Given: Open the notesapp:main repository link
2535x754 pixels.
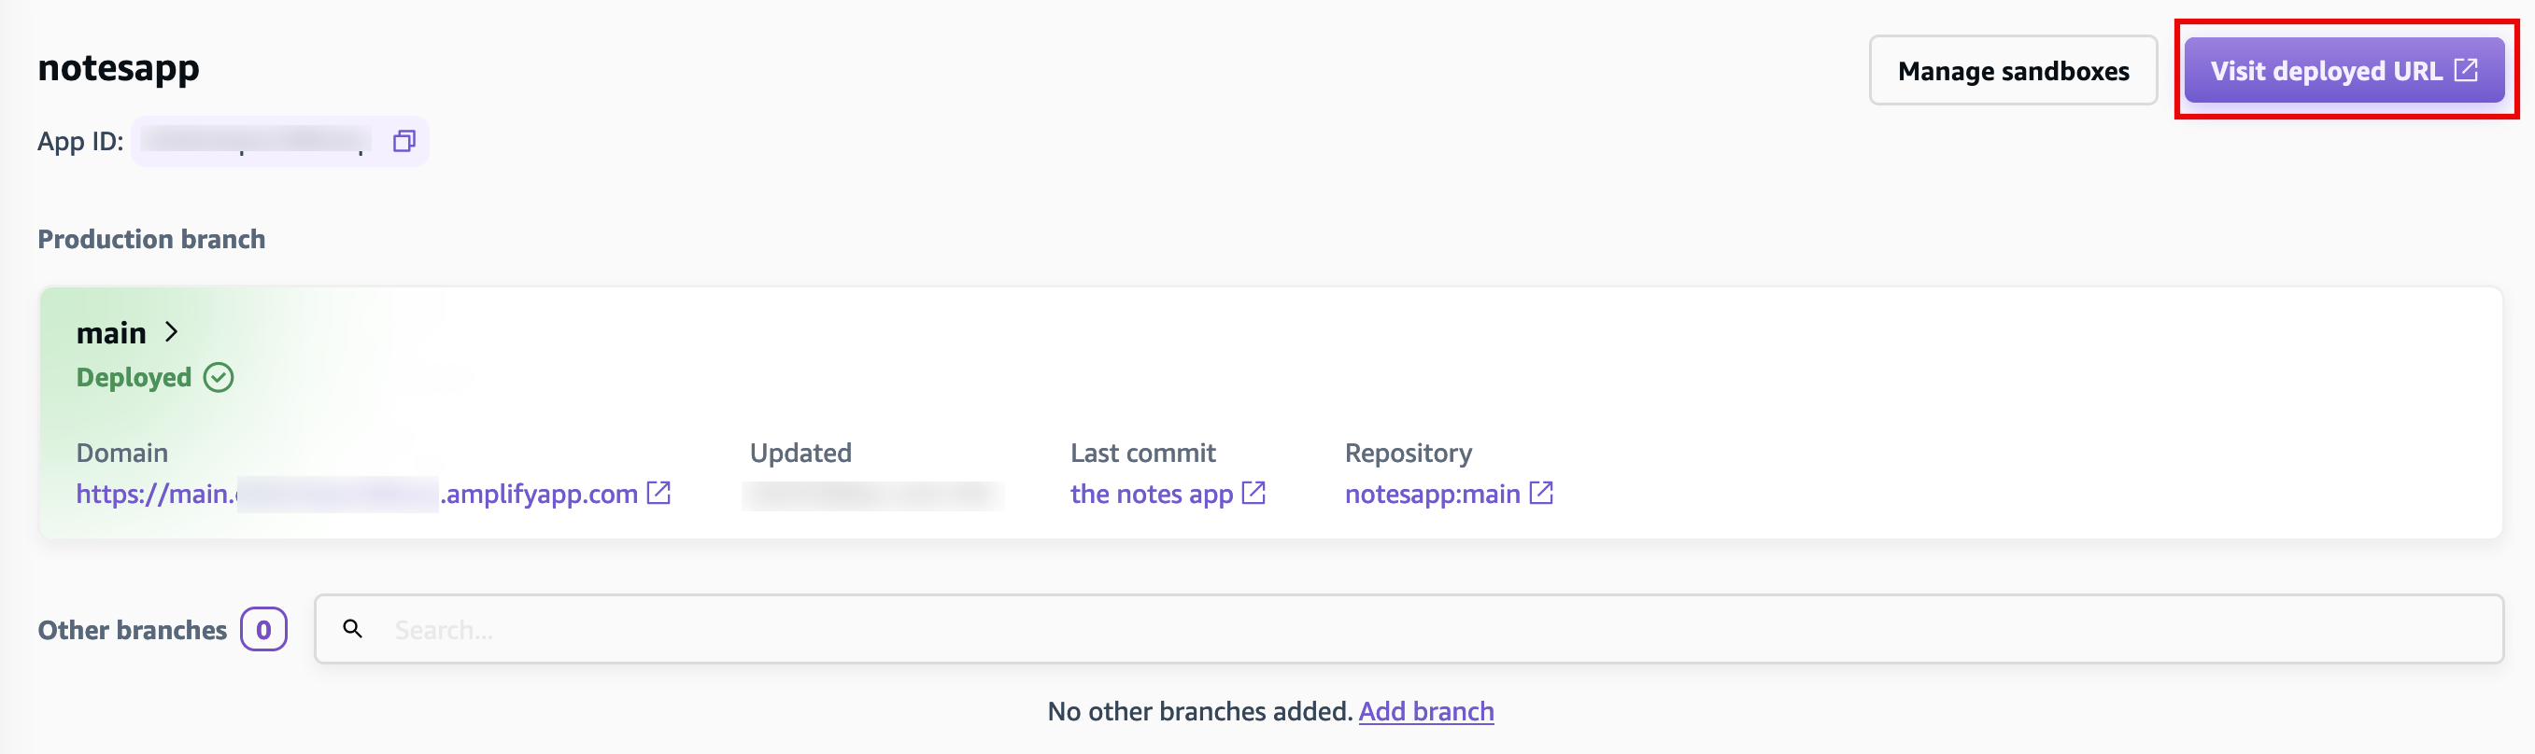Looking at the screenshot, I should (1432, 494).
